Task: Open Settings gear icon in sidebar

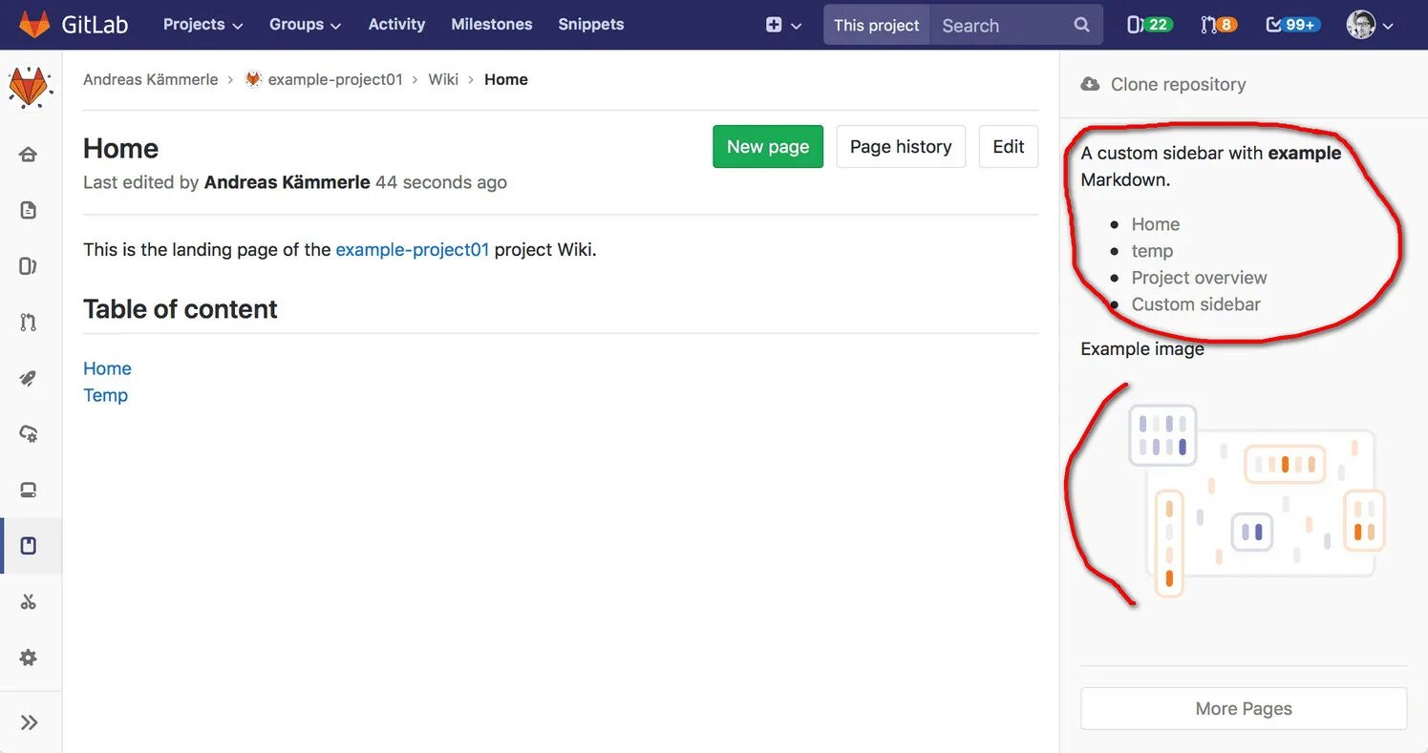Action: coord(29,658)
